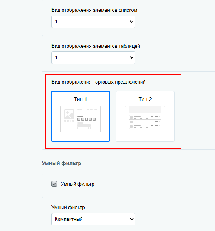The image size is (215, 231).
Task: Toggle the Умный фильтр checkbox
Action: tap(54, 184)
